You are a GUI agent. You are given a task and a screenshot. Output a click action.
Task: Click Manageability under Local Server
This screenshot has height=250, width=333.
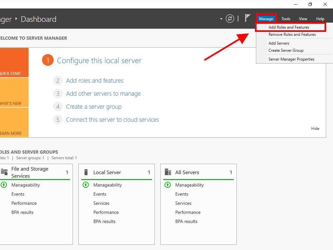(108, 185)
